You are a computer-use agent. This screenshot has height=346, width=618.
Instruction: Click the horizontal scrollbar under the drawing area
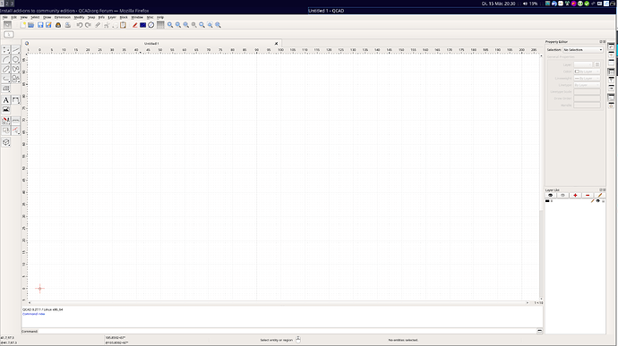pyautogui.click(x=279, y=303)
